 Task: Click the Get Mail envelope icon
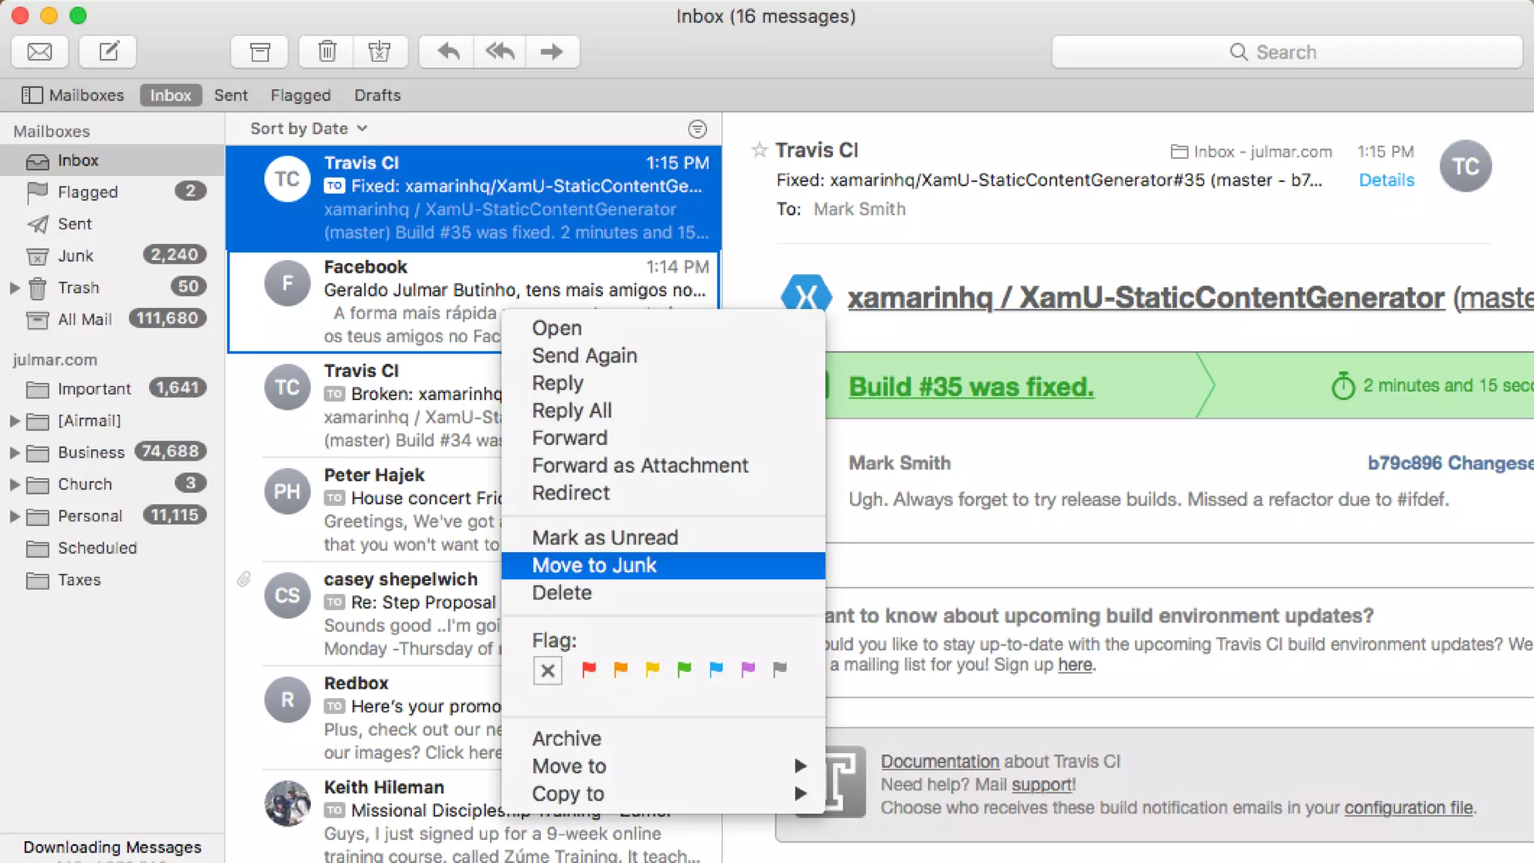point(40,52)
